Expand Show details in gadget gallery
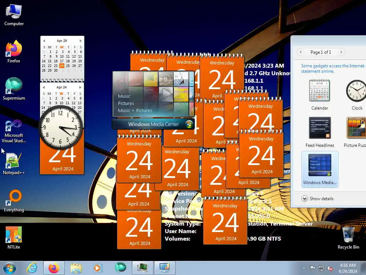Viewport: 366px width, 275px height. [317, 198]
